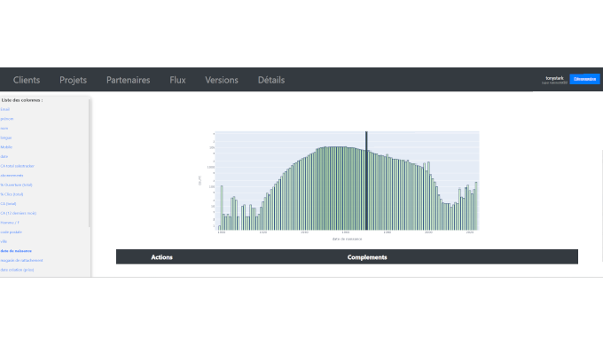603x346 pixels.
Task: Go to the Projets section
Action: click(73, 80)
